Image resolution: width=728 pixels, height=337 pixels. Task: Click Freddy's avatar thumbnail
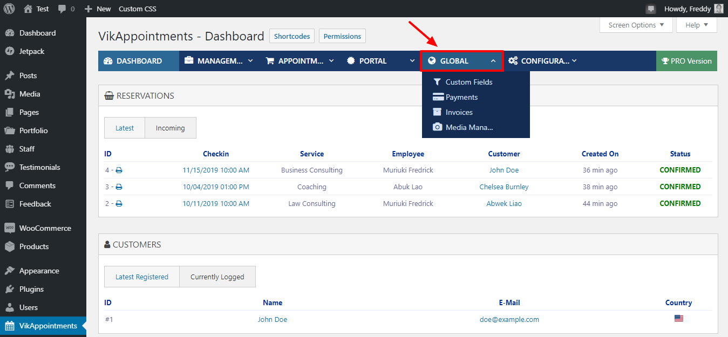(718, 9)
